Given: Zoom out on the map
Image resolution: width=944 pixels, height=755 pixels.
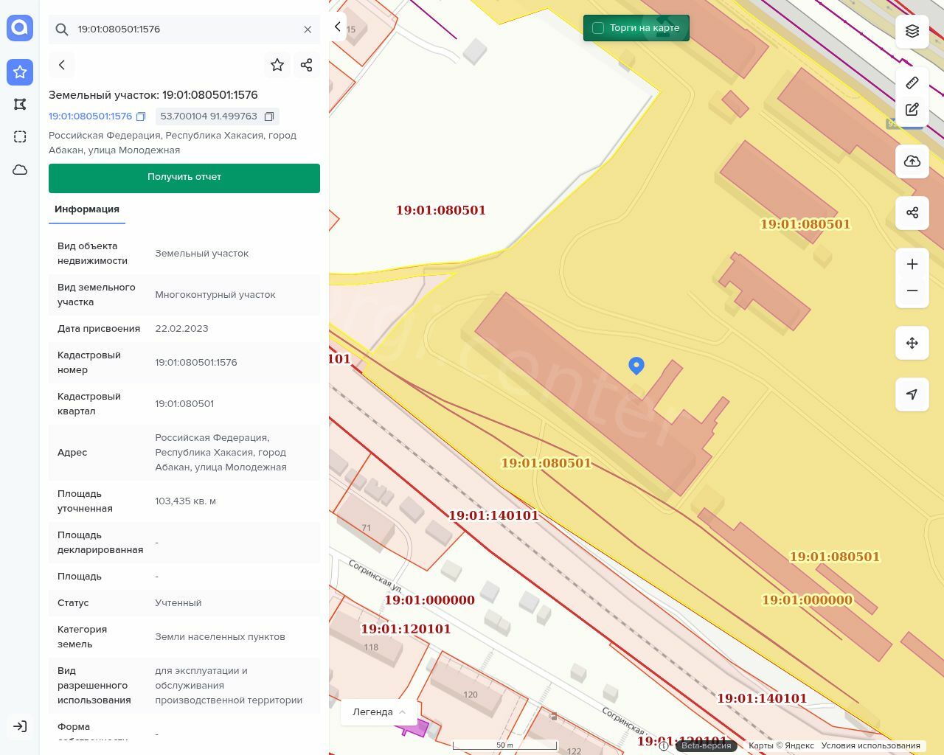Looking at the screenshot, I should coord(912,291).
